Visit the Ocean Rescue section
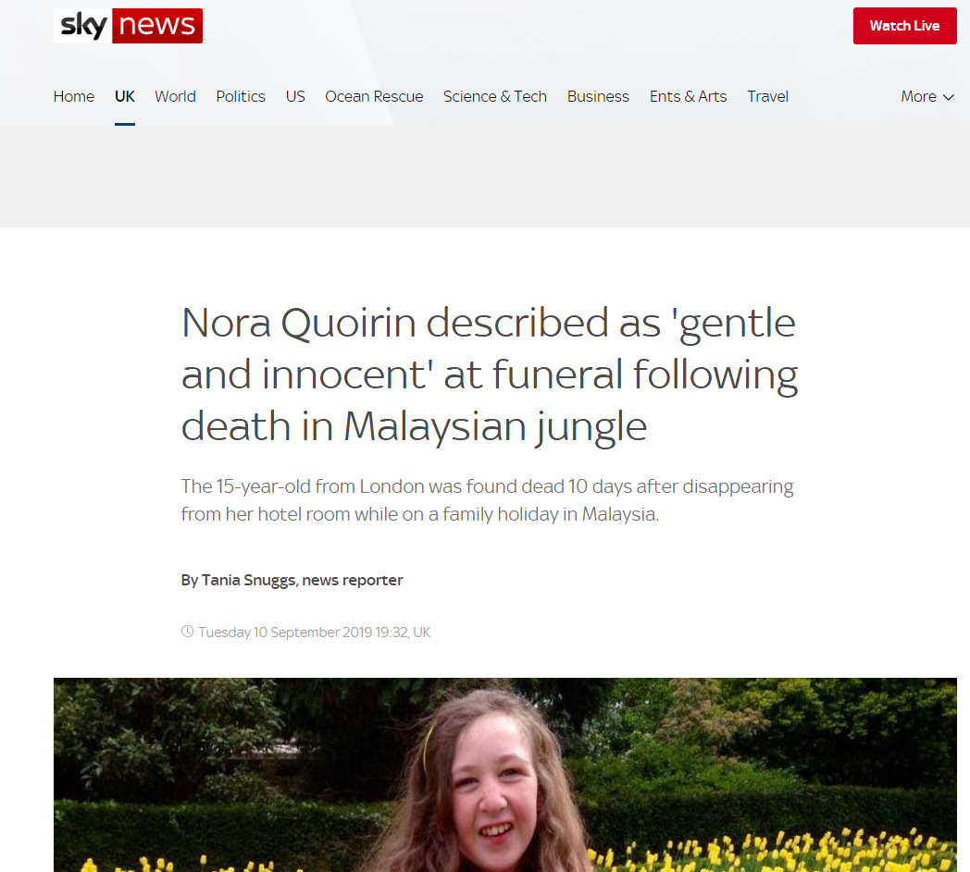Image resolution: width=970 pixels, height=872 pixels. tap(374, 96)
